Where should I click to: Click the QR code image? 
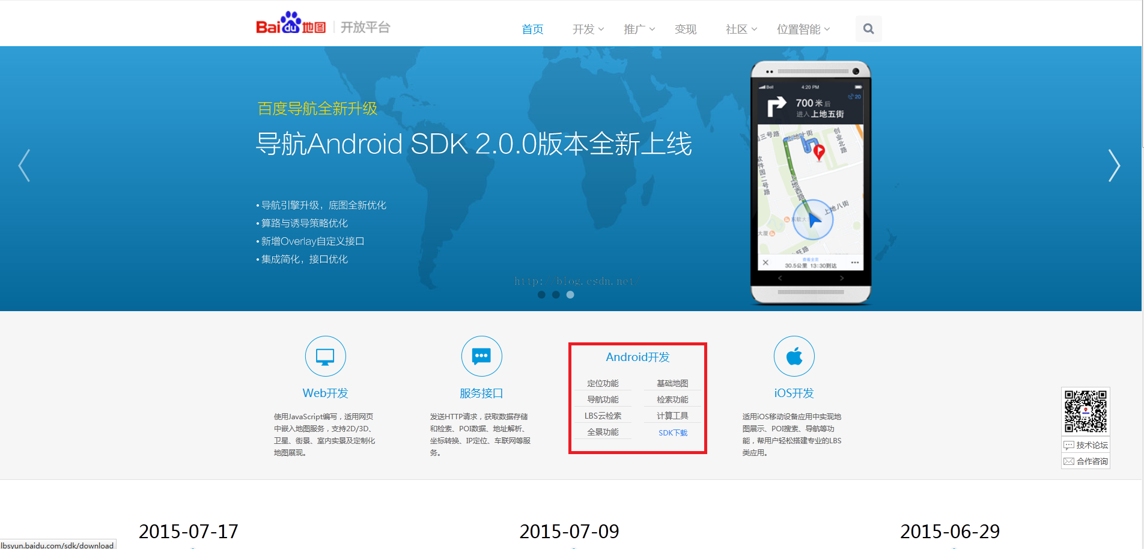[x=1085, y=411]
